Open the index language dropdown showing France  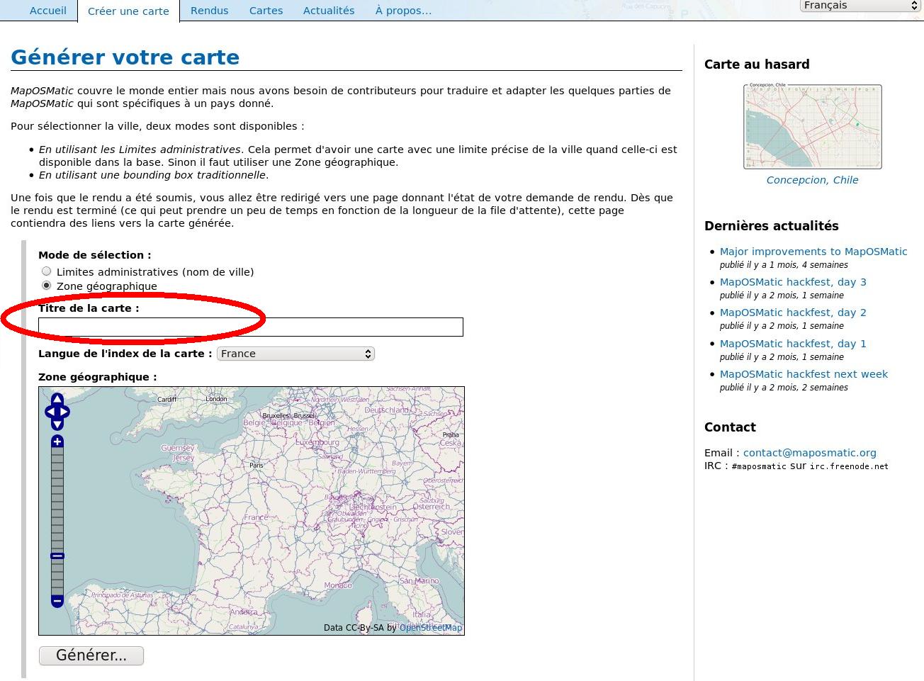[295, 354]
